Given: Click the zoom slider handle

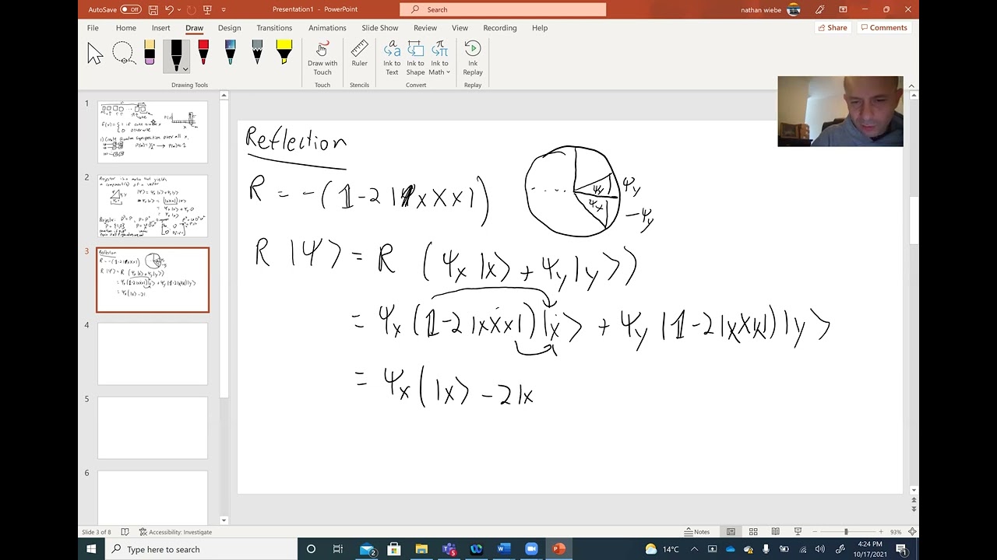Looking at the screenshot, I should [x=846, y=532].
